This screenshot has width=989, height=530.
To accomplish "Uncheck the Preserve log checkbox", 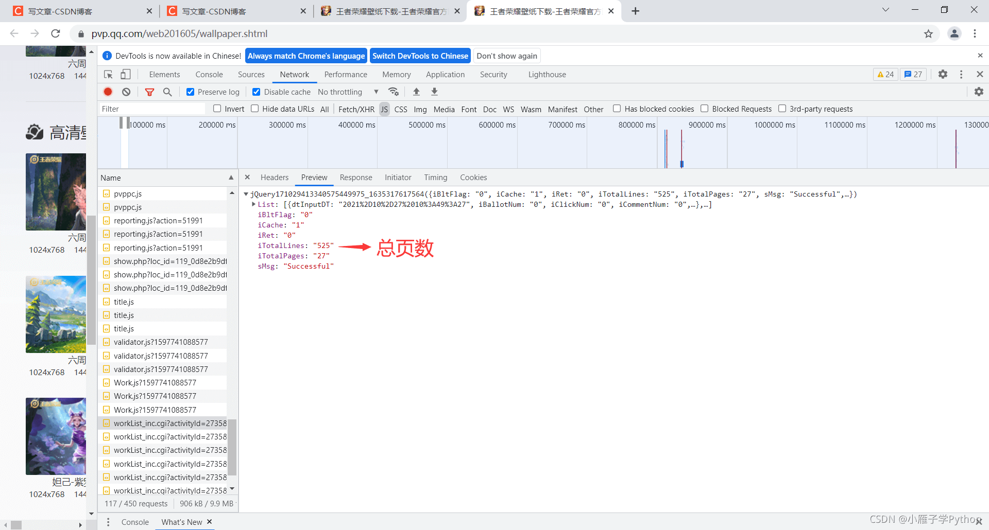I will coord(191,92).
